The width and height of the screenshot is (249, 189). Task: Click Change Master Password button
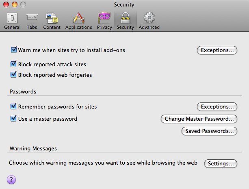[199, 119]
